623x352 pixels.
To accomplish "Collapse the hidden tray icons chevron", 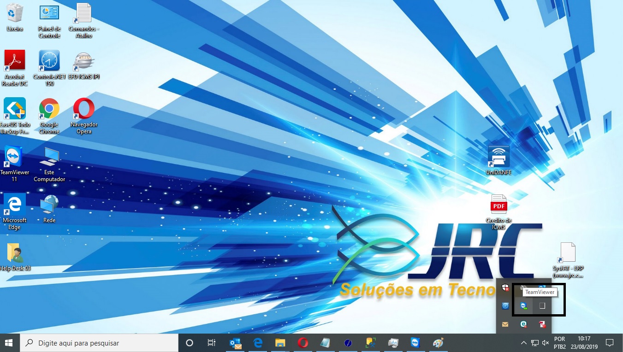I will point(523,343).
